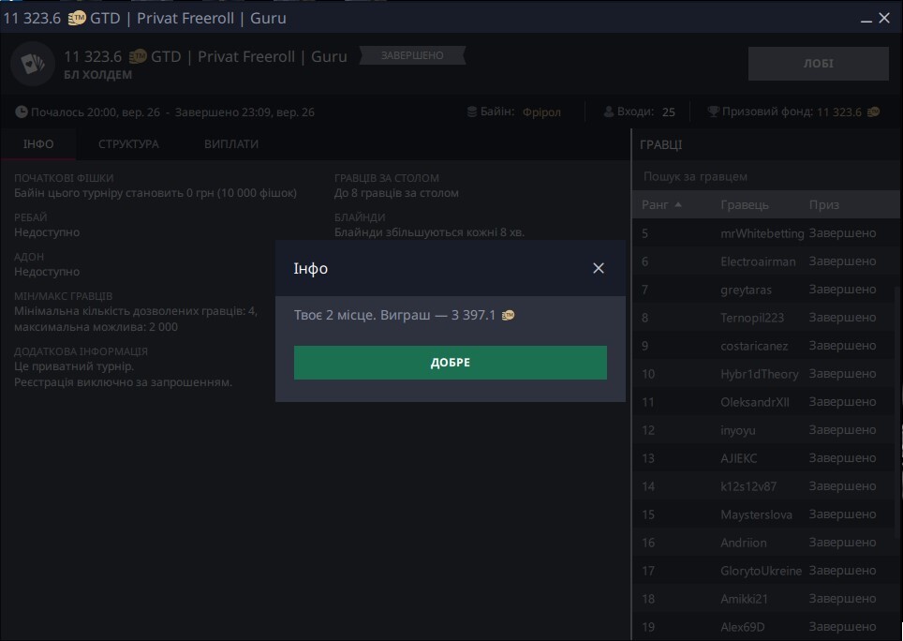The image size is (903, 641).
Task: Select player Ternopil223 row
Action: tap(752, 318)
